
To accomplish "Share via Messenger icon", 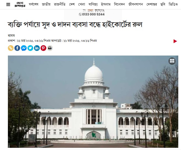I will tap(24, 48).
